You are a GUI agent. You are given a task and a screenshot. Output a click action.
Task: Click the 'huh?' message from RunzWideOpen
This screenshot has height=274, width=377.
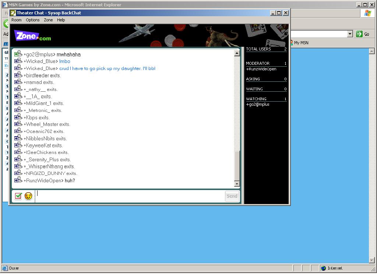[70, 181]
